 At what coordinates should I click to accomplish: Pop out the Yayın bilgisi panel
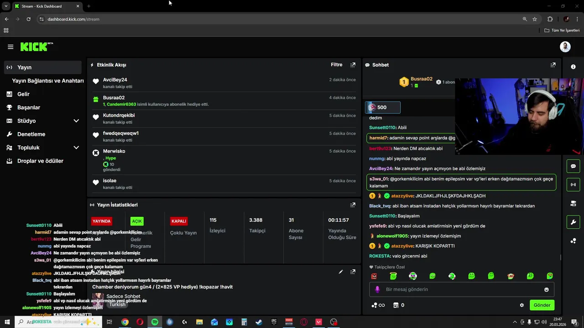tap(353, 272)
